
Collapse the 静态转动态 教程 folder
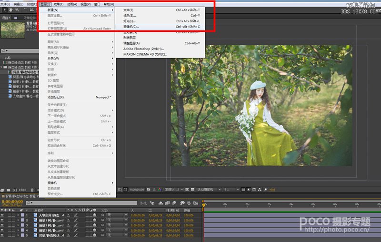coord(2,67)
